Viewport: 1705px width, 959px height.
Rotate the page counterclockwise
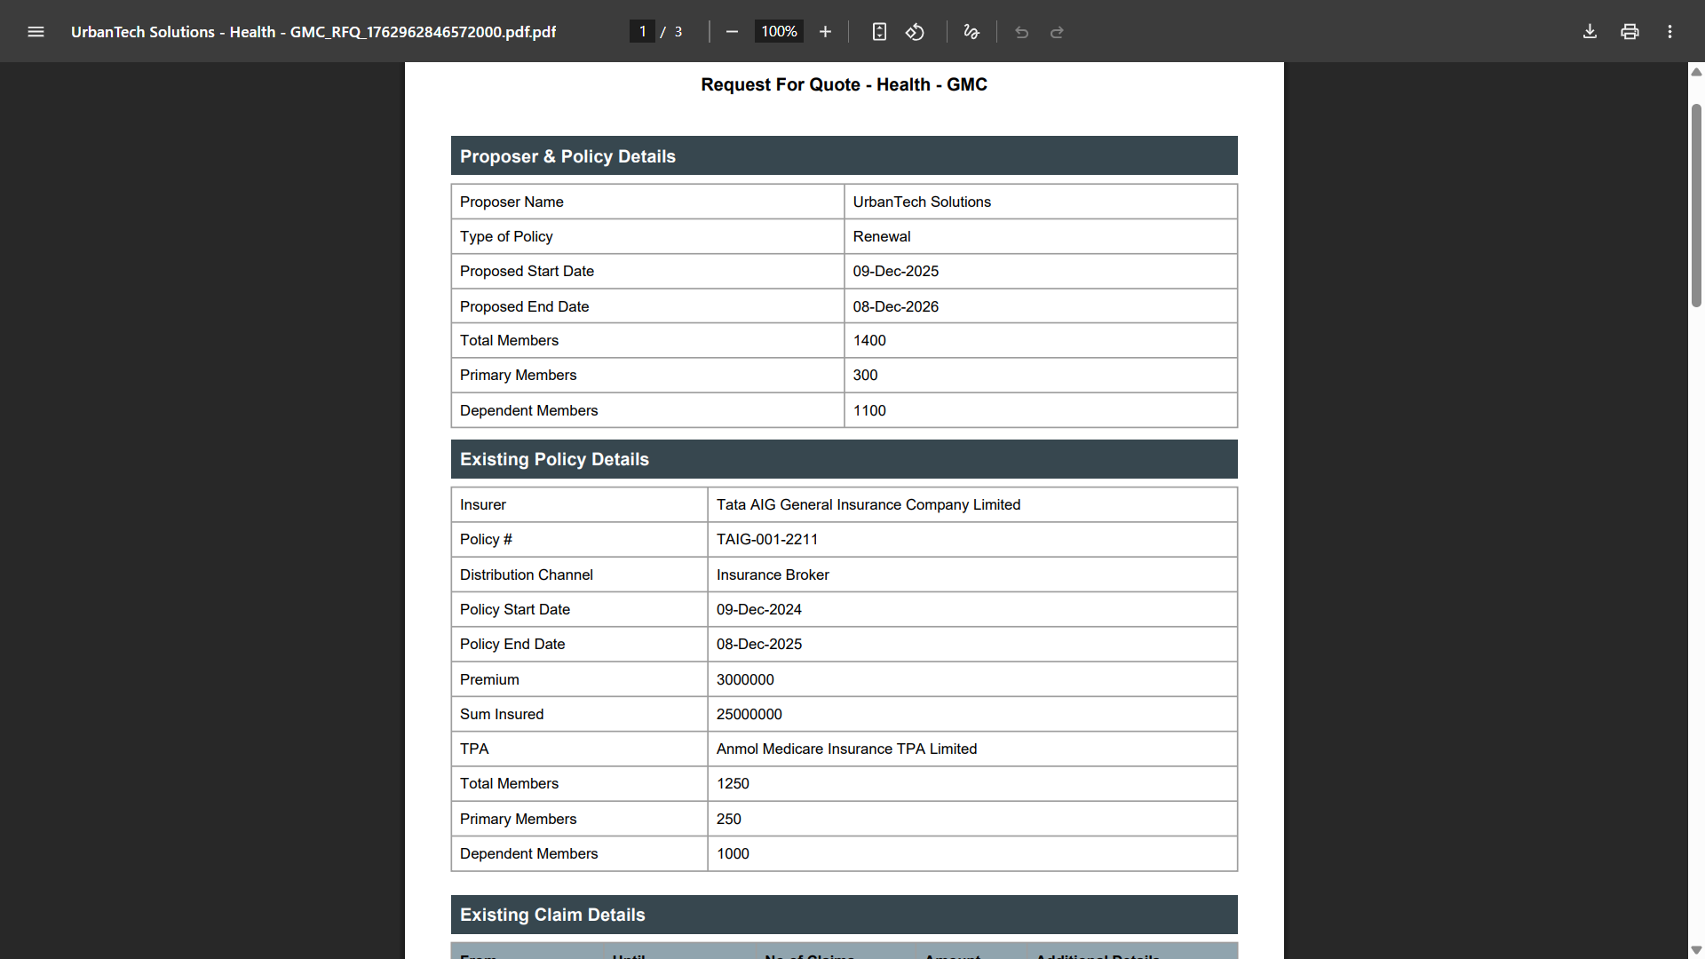coord(915,31)
